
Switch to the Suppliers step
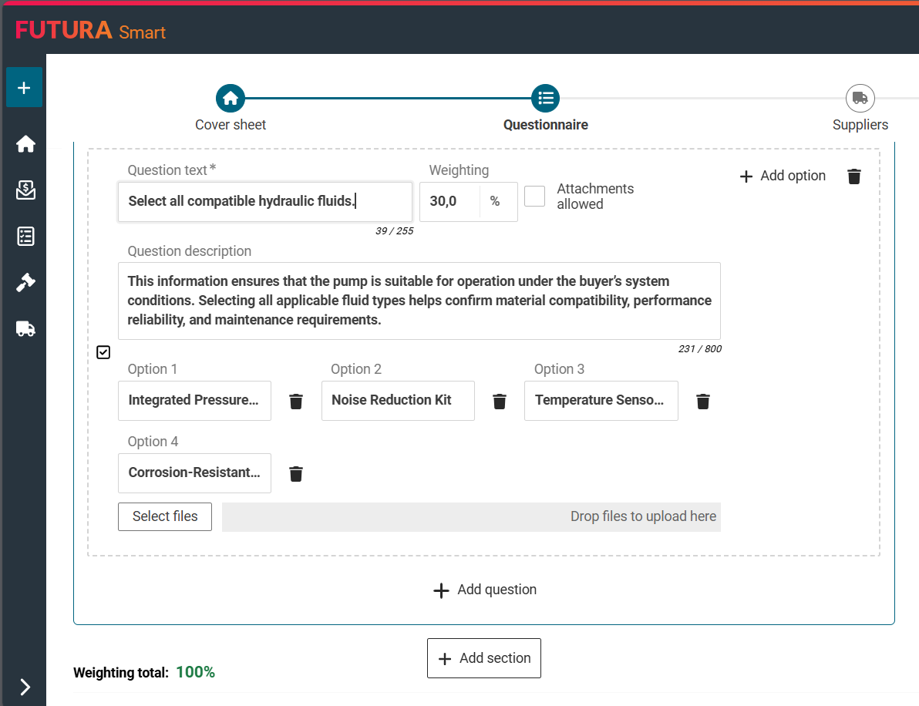860,99
